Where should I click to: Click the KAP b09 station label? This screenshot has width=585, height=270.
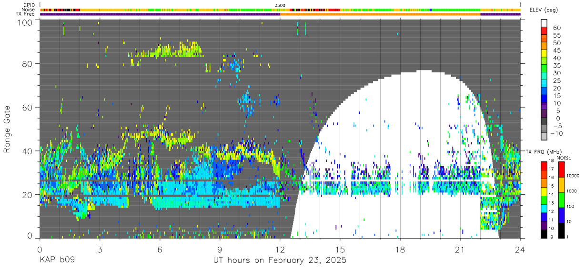click(58, 260)
